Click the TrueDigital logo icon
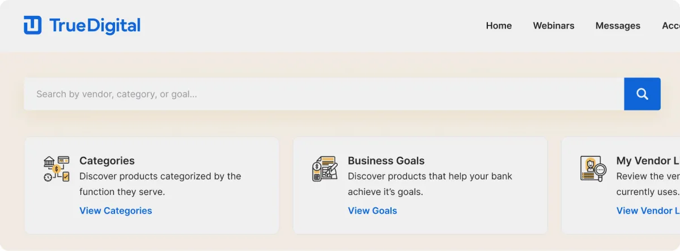This screenshot has height=251, width=680. [33, 25]
